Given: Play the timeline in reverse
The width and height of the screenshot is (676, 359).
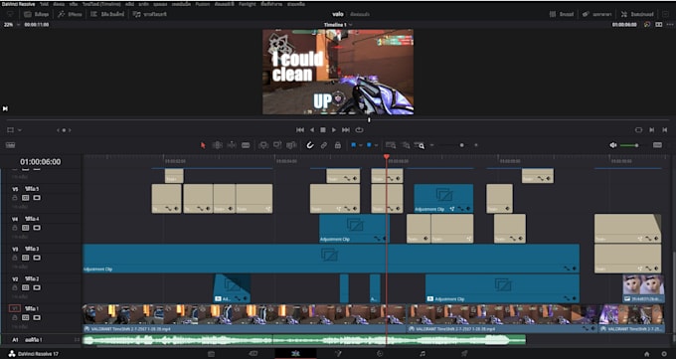Looking at the screenshot, I should click(312, 130).
